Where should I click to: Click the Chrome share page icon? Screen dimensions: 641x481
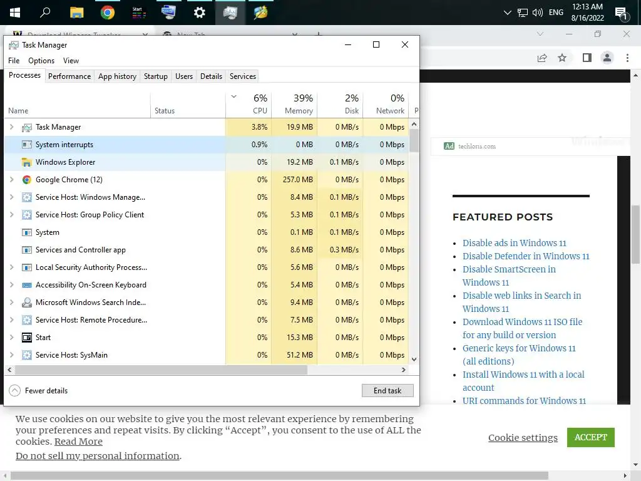tap(542, 58)
